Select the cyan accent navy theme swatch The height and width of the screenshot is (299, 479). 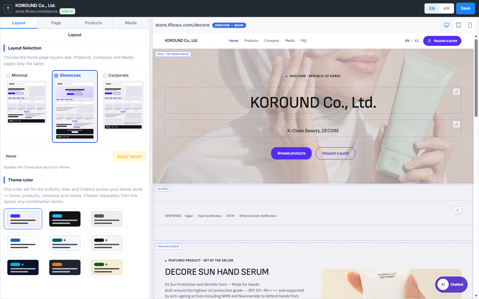23,267
